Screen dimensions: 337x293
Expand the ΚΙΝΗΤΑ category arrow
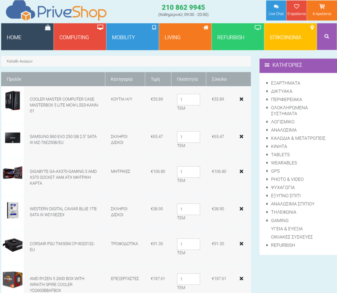pyautogui.click(x=267, y=146)
